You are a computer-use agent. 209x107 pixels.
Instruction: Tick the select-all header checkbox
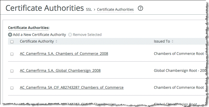tap(12, 42)
